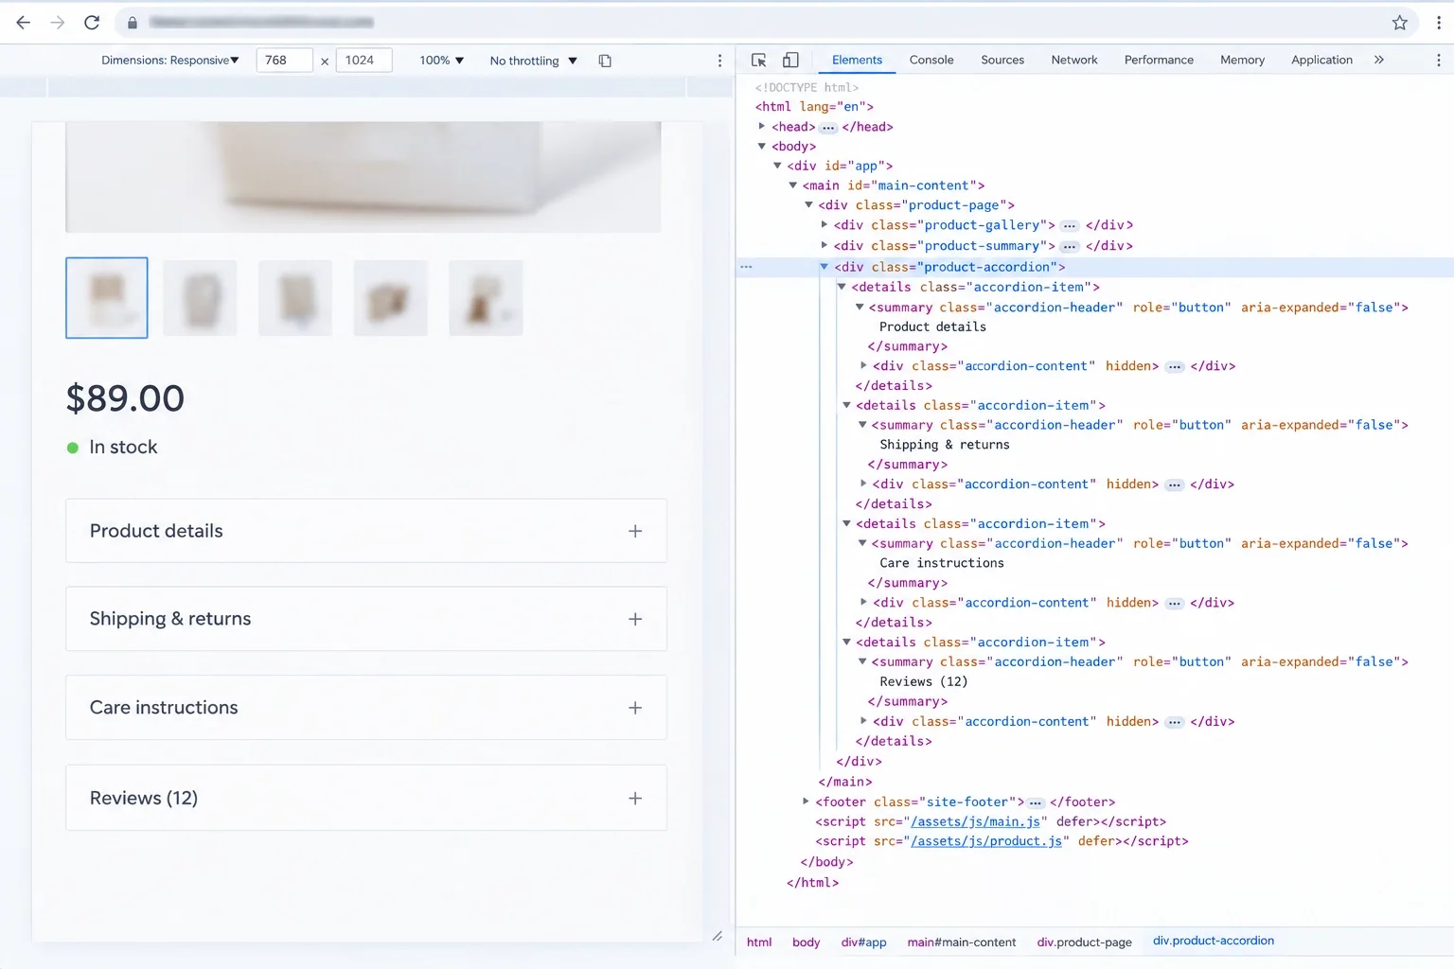Open the 100% zoom dropdown
The height and width of the screenshot is (969, 1454).
tap(442, 61)
